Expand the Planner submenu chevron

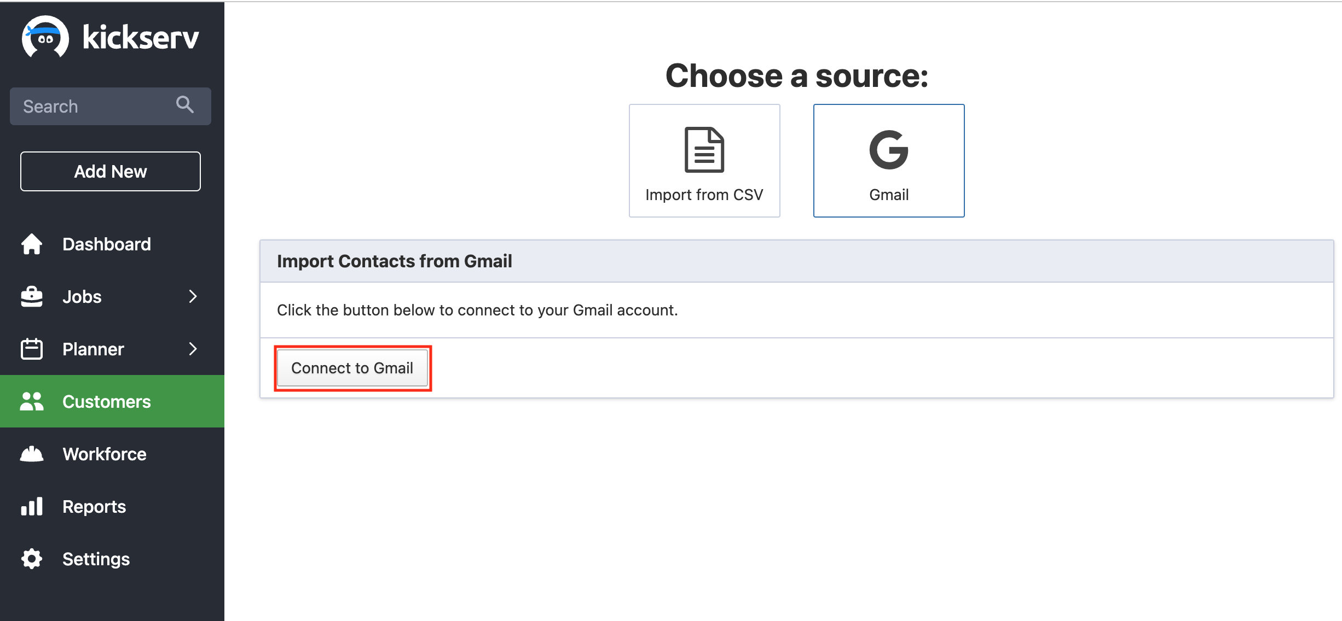193,349
